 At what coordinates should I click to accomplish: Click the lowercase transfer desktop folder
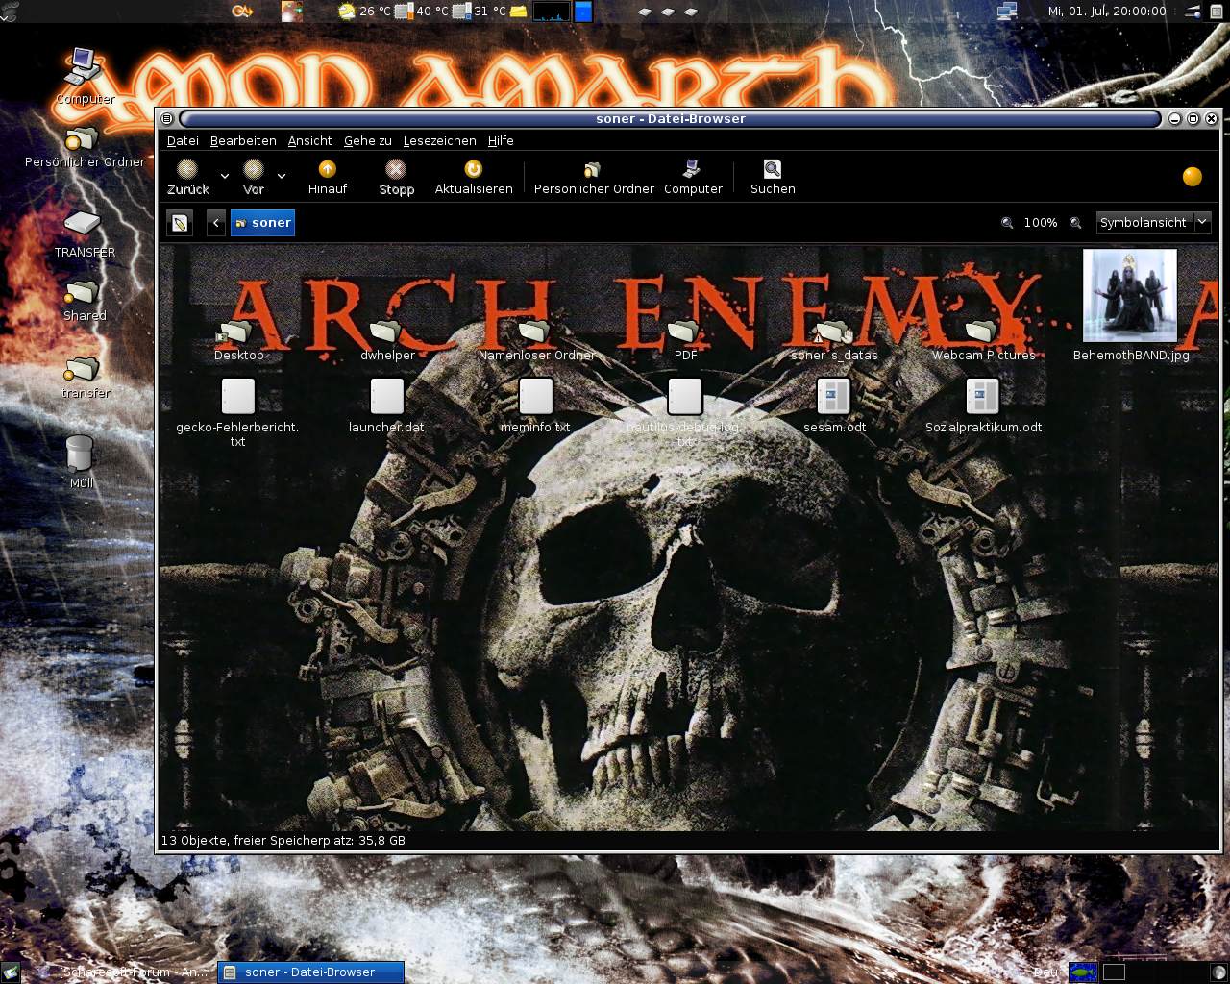coord(85,378)
